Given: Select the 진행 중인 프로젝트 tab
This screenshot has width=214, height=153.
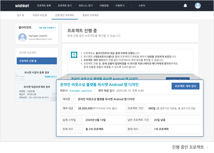Looking at the screenshot, I should pos(65,15).
